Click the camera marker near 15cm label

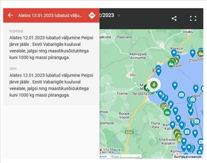coord(197,121)
